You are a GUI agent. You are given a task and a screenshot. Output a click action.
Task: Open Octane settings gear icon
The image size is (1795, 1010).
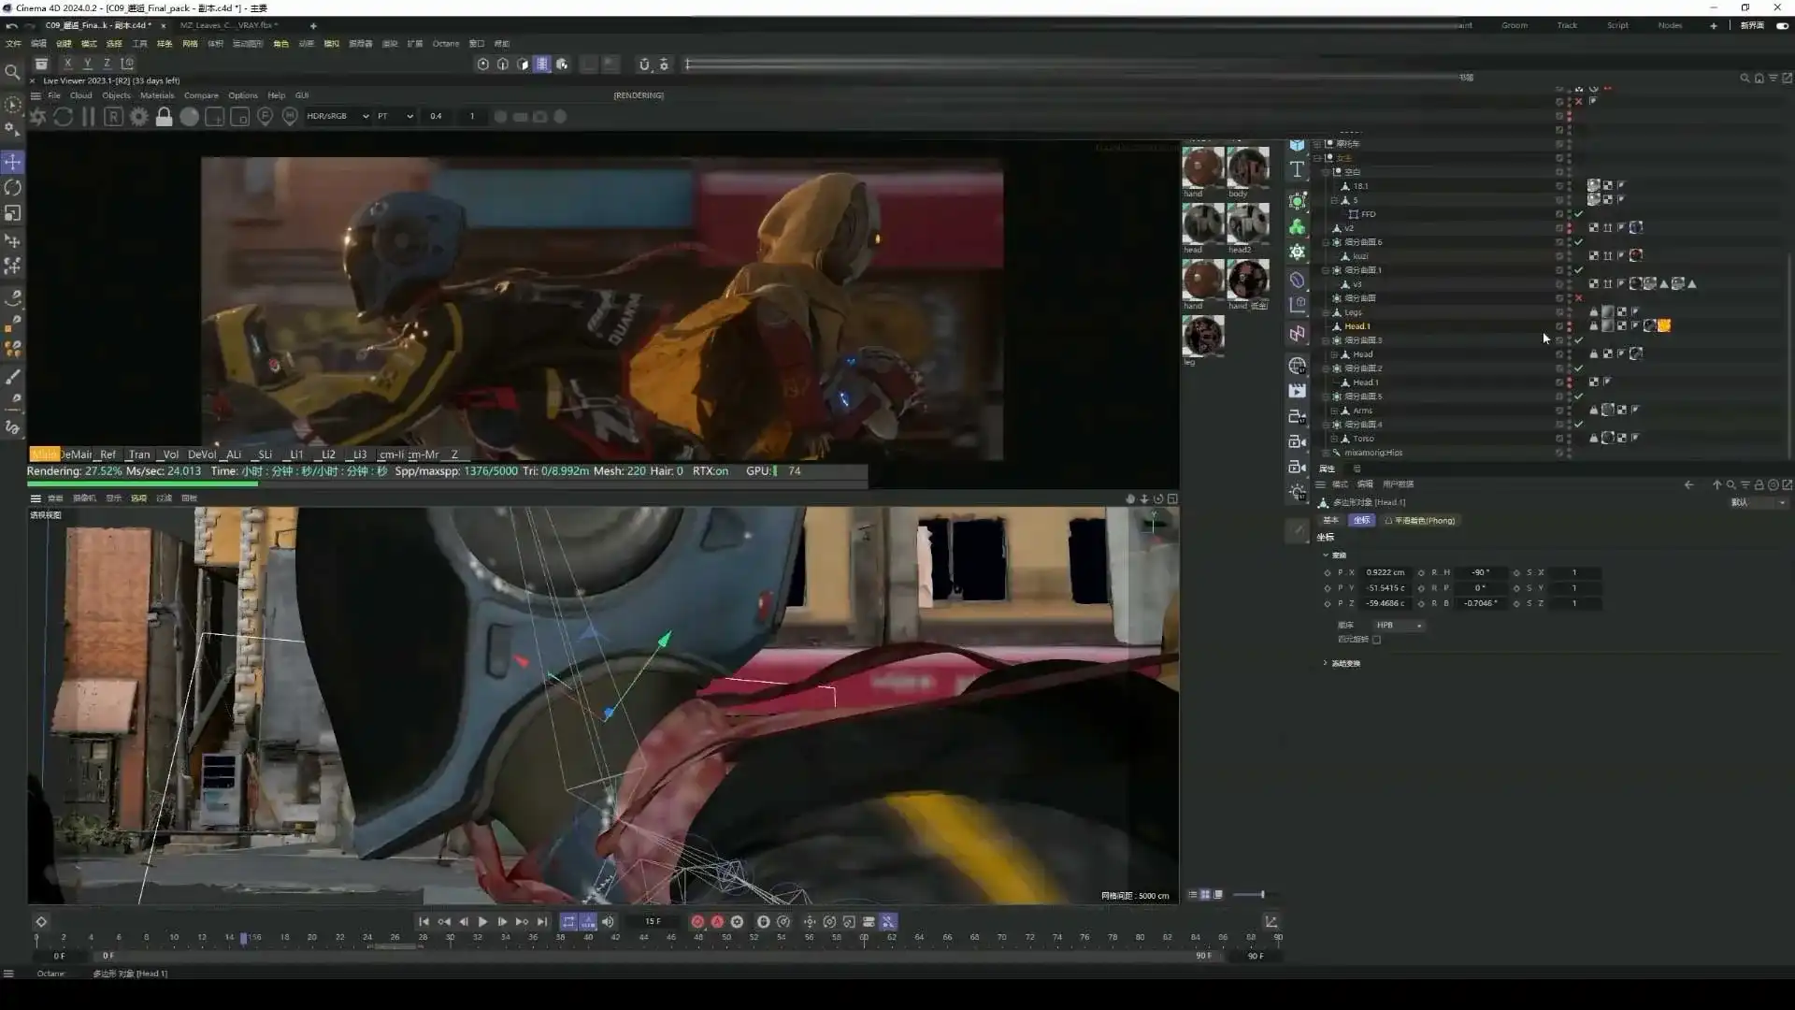click(138, 117)
